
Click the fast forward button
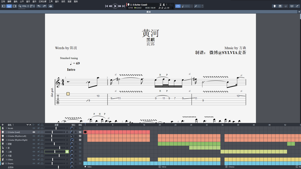120,6
